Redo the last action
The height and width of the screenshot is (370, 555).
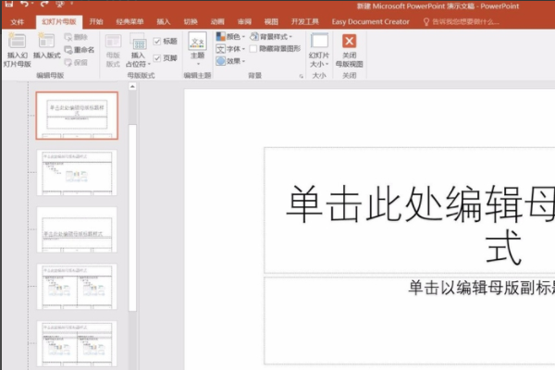tap(44, 4)
